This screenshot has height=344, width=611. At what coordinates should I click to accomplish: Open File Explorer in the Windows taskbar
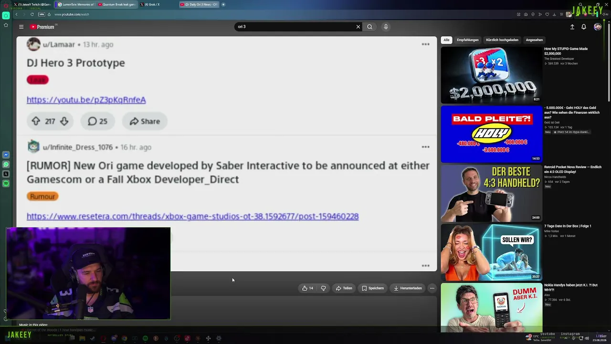coord(82,338)
